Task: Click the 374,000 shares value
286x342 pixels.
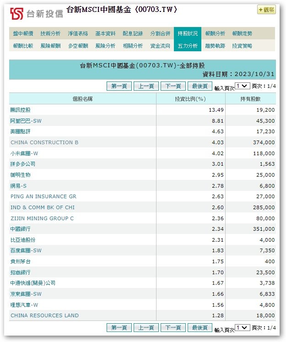Action: point(264,142)
